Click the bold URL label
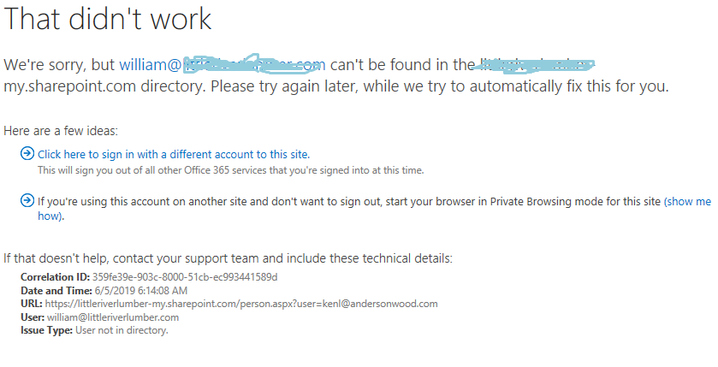The width and height of the screenshot is (718, 367). [32, 304]
